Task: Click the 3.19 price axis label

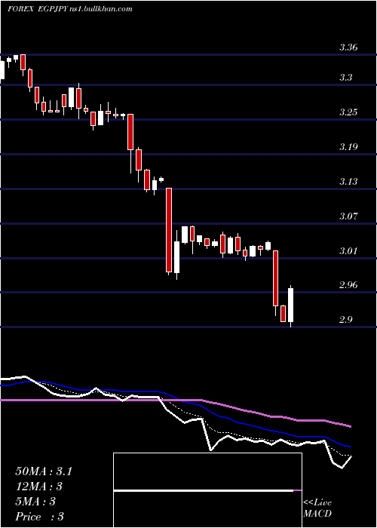Action: [348, 147]
